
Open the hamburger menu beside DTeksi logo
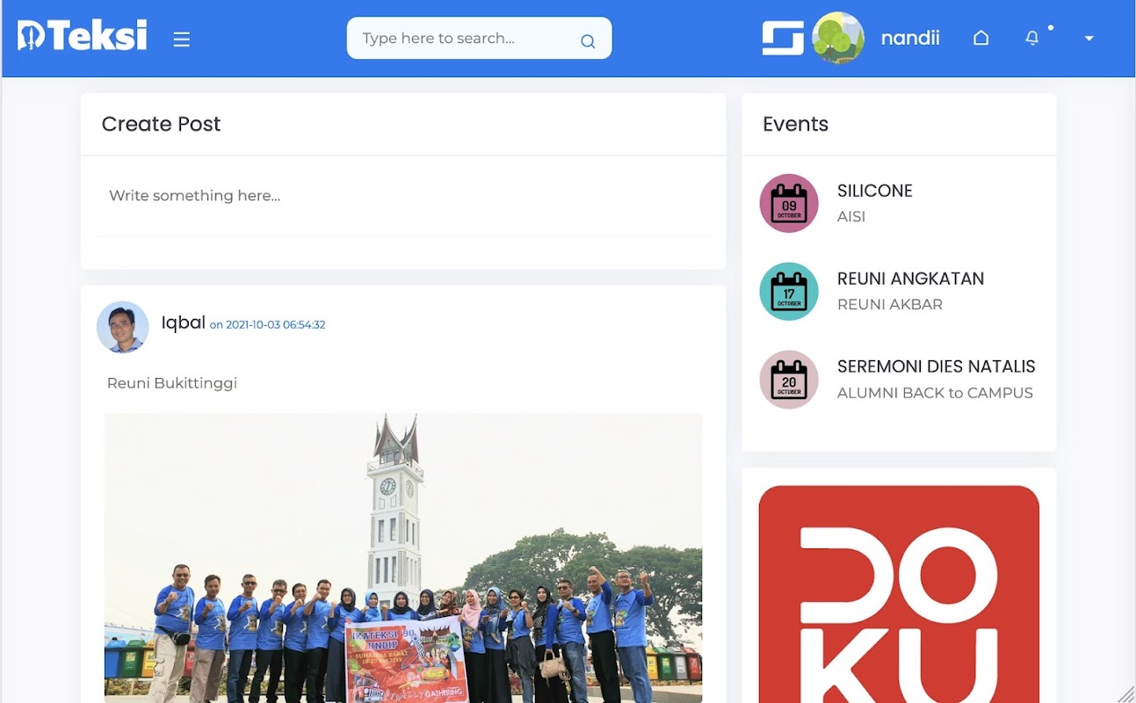pos(182,39)
